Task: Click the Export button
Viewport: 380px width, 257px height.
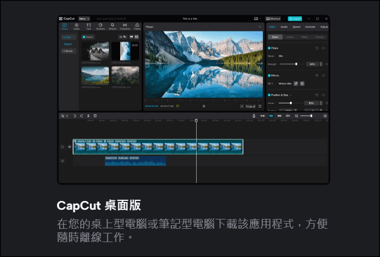Action: pos(295,19)
